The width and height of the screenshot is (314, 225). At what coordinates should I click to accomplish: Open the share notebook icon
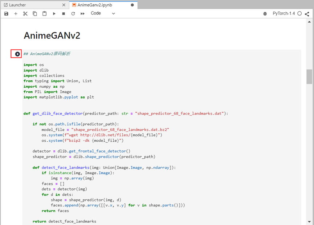click(307, 14)
